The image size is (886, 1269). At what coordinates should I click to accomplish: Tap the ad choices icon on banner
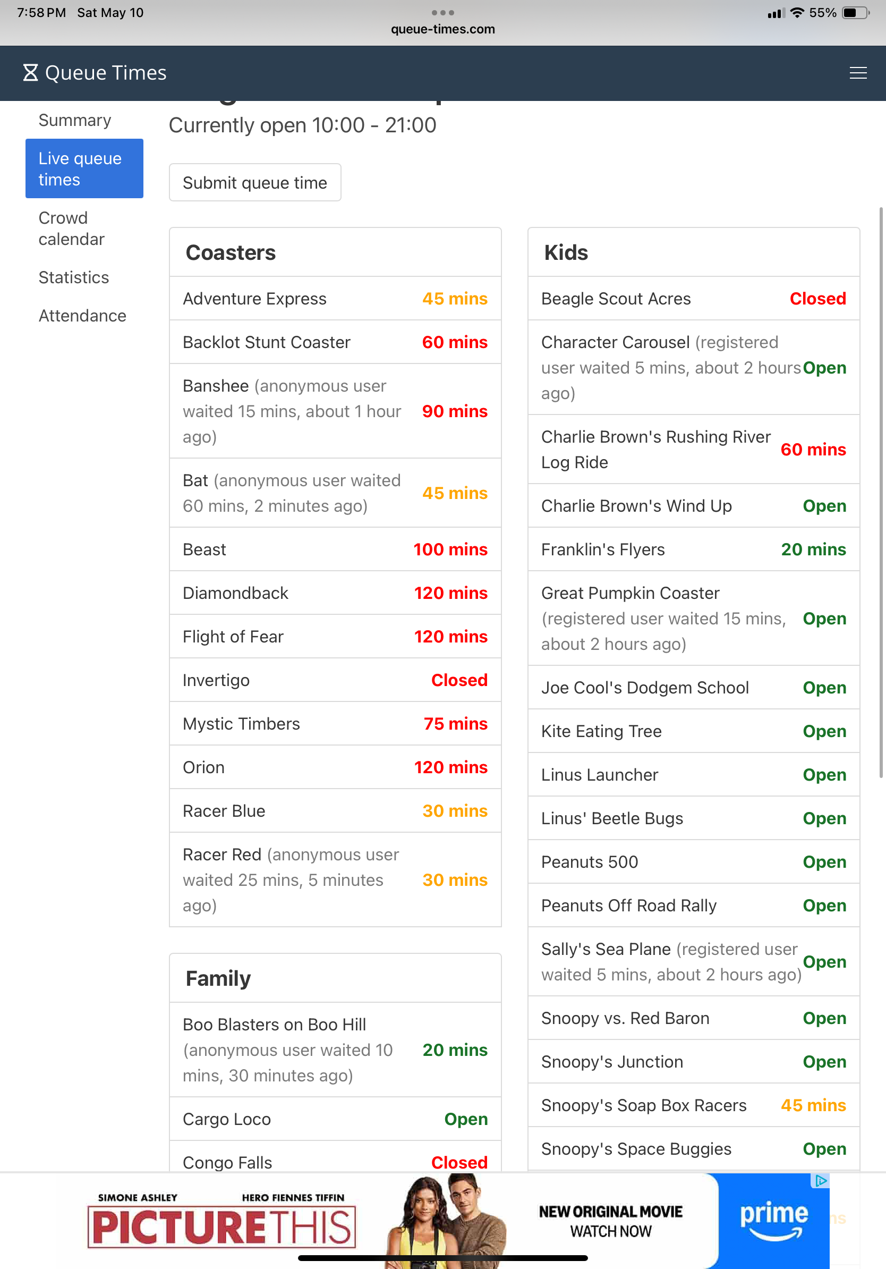pyautogui.click(x=820, y=1181)
